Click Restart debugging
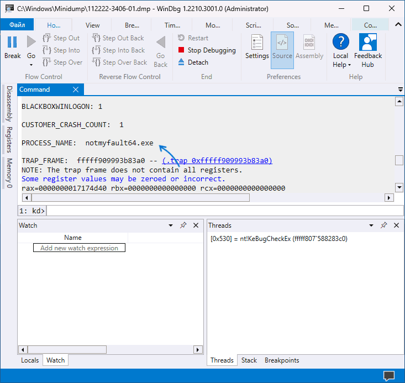The width and height of the screenshot is (405, 383). pyautogui.click(x=193, y=38)
